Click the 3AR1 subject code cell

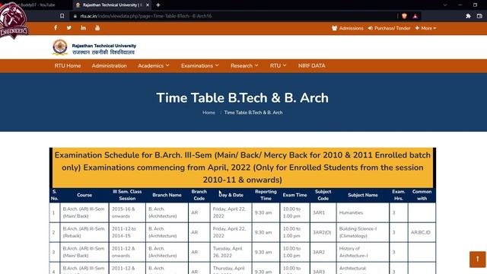pyautogui.click(x=323, y=212)
